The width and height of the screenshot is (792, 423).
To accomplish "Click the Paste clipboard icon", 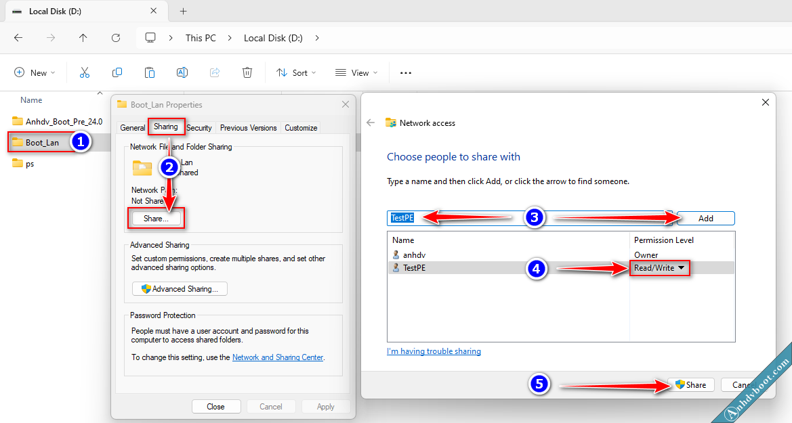I will click(150, 72).
